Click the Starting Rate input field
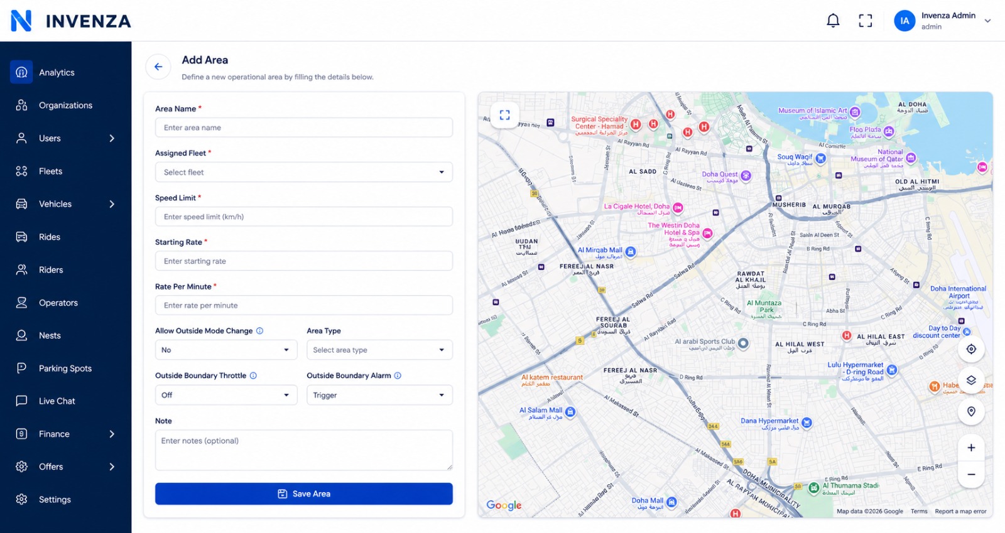 pos(304,261)
